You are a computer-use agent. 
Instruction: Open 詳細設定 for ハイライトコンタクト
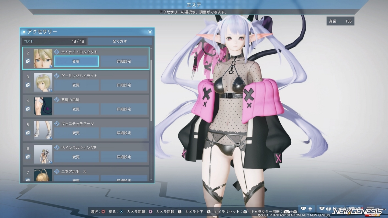(x=124, y=61)
